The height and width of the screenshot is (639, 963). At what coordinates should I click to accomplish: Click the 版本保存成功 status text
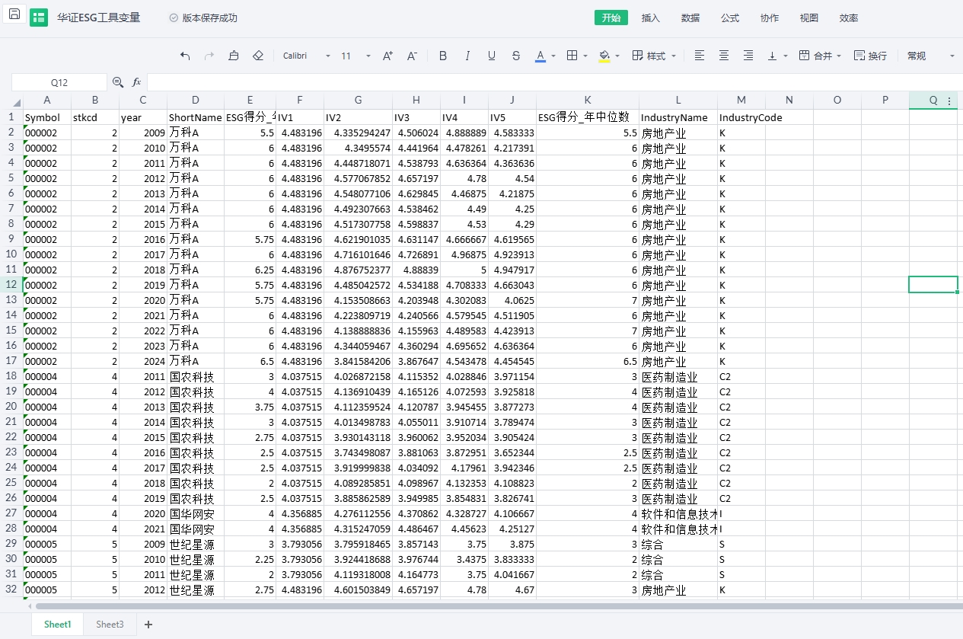pyautogui.click(x=209, y=18)
